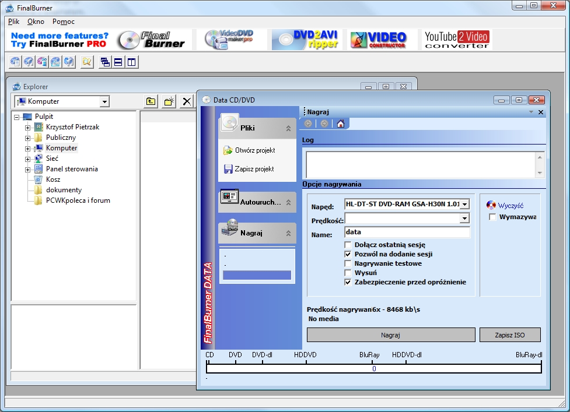Open the YouTube 2 Video converter banner

tap(457, 40)
